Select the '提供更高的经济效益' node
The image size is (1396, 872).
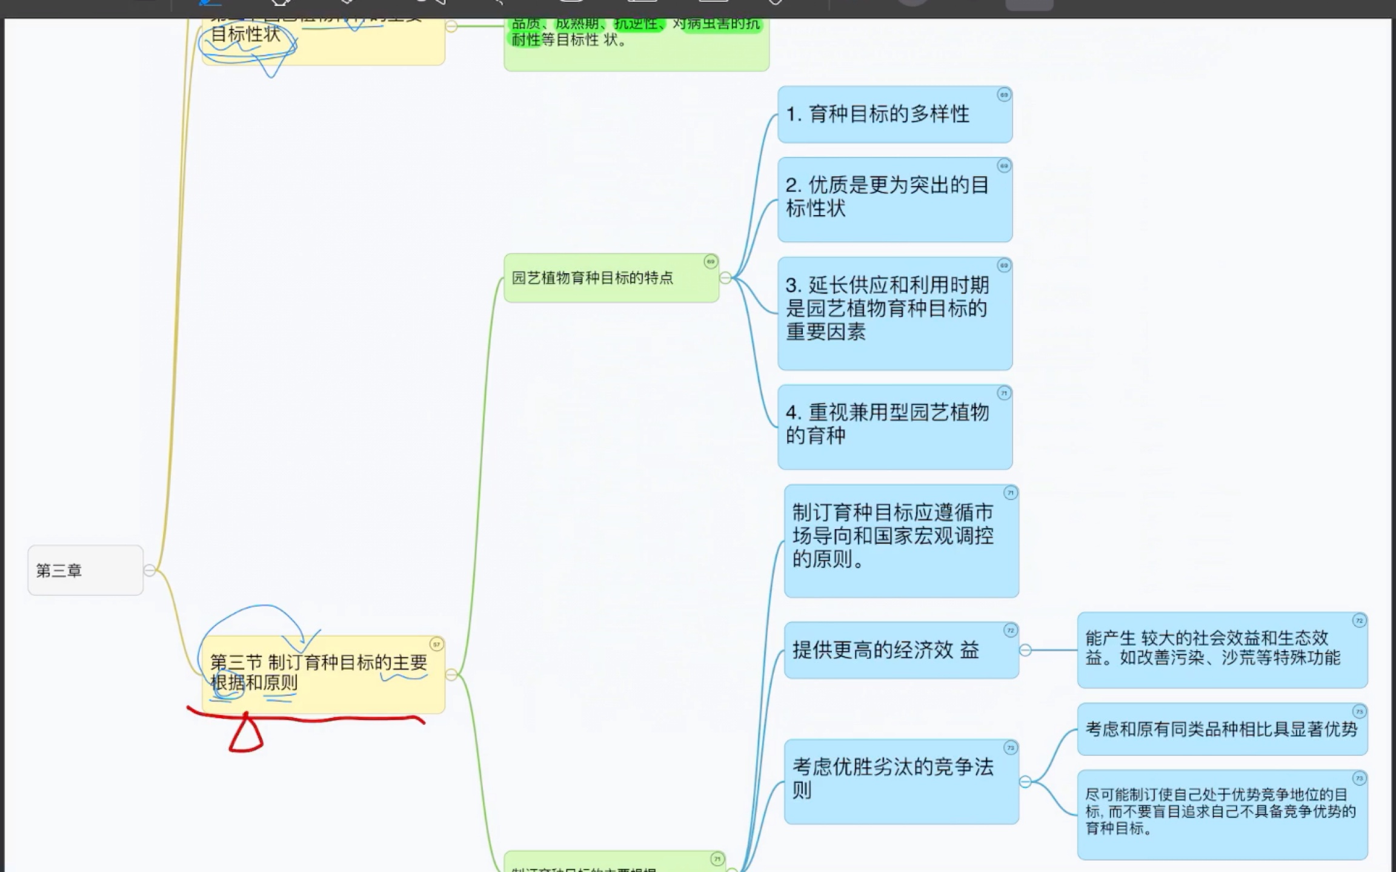(902, 650)
